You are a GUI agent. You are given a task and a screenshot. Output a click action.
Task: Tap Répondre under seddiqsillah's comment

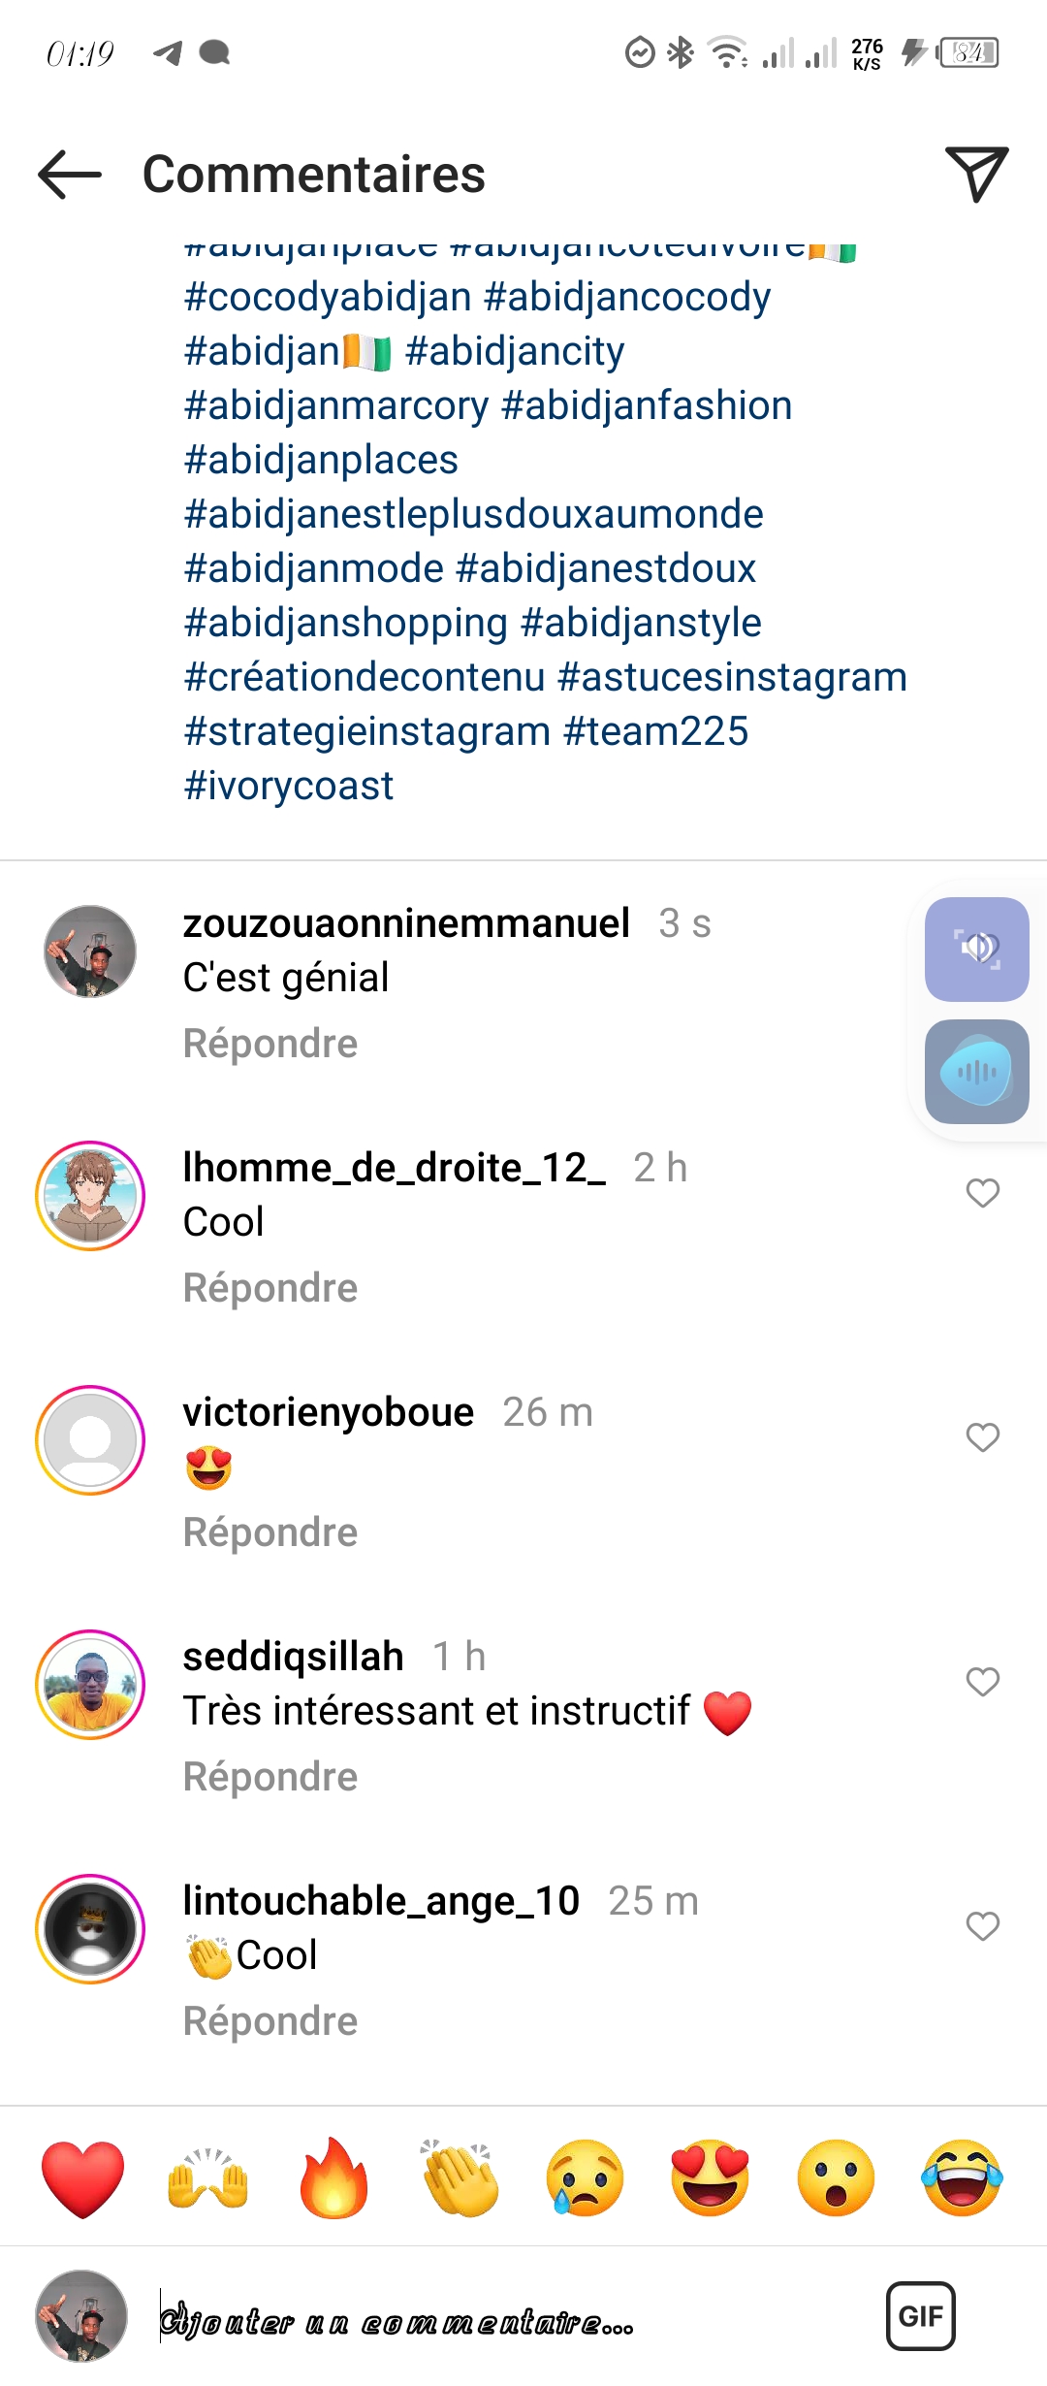pos(270,1777)
